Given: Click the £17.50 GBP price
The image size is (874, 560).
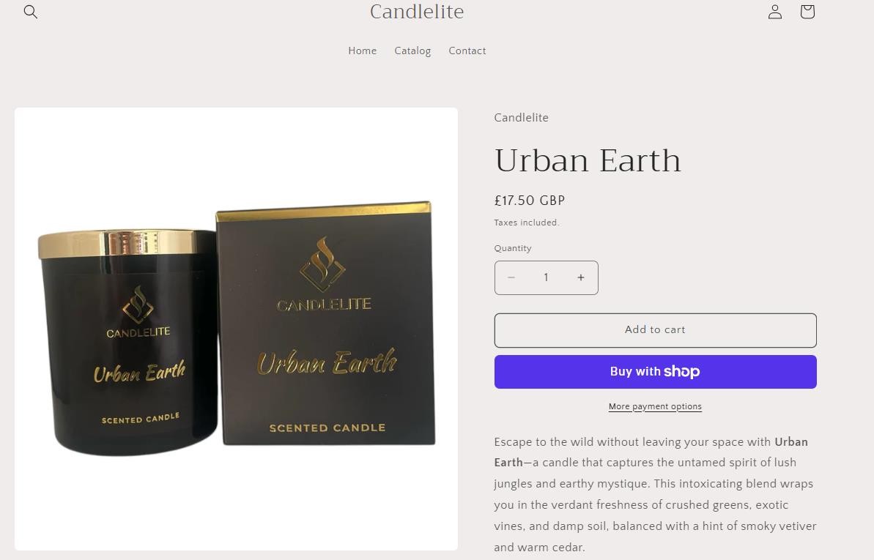Looking at the screenshot, I should click(530, 201).
